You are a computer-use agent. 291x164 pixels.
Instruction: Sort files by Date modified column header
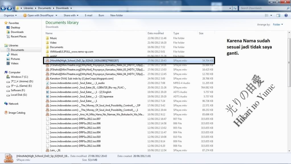coord(156,33)
